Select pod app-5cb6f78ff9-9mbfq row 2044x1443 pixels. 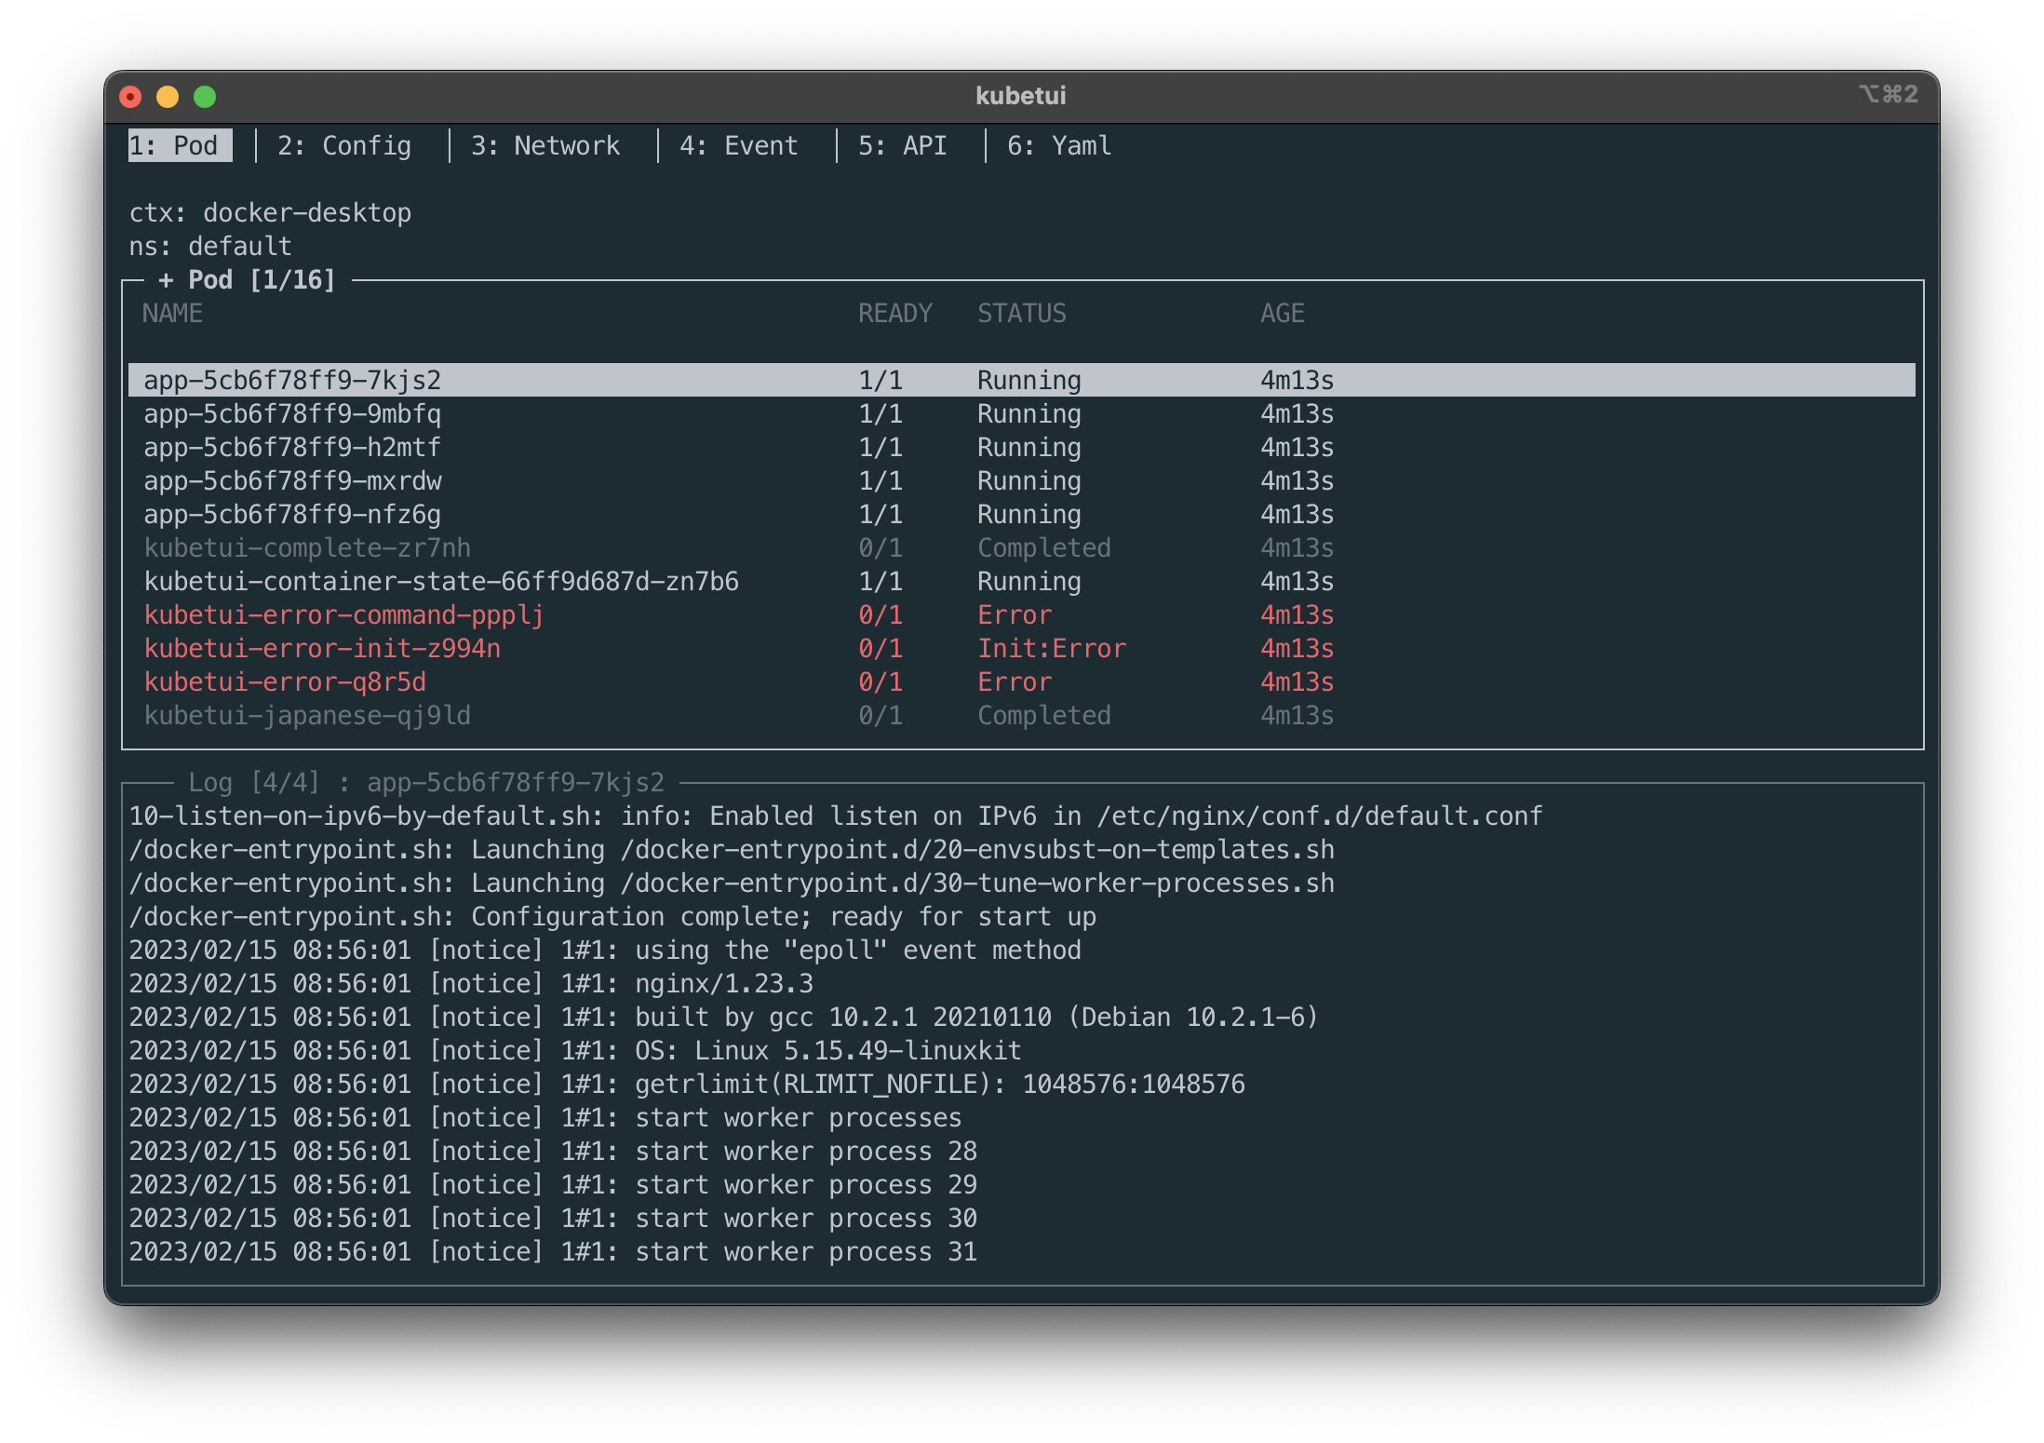pos(292,414)
